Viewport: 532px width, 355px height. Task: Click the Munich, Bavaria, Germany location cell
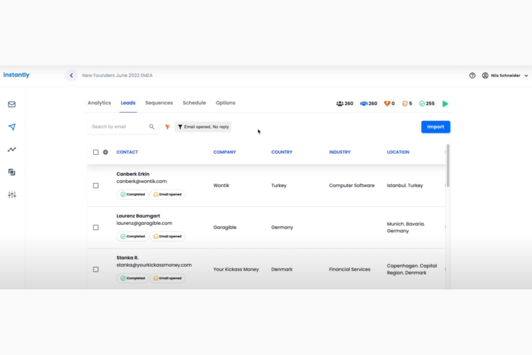click(406, 227)
